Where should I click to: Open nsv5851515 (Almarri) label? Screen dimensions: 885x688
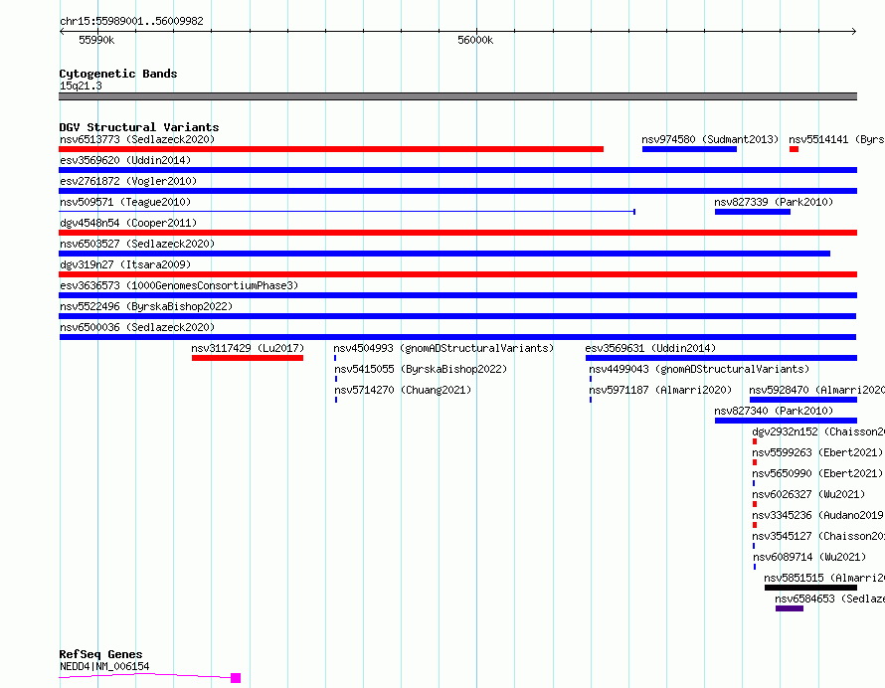[x=824, y=578]
